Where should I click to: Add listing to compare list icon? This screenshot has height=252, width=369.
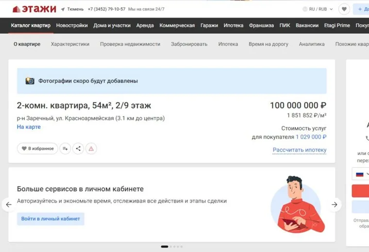65,149
